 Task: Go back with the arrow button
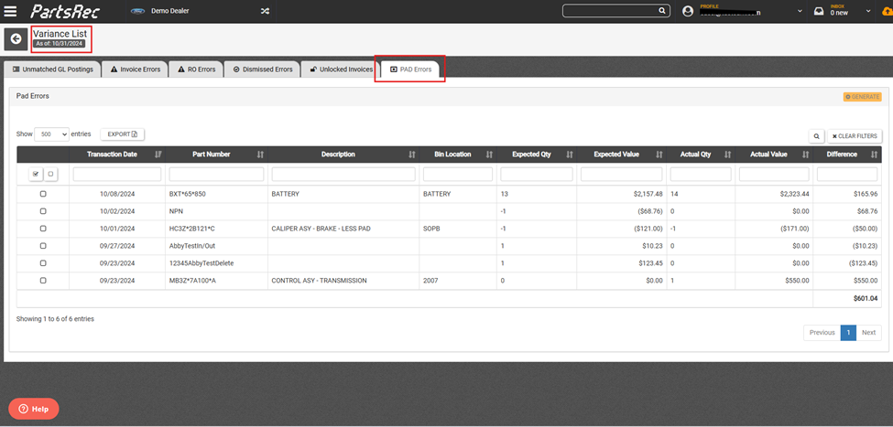[x=16, y=38]
